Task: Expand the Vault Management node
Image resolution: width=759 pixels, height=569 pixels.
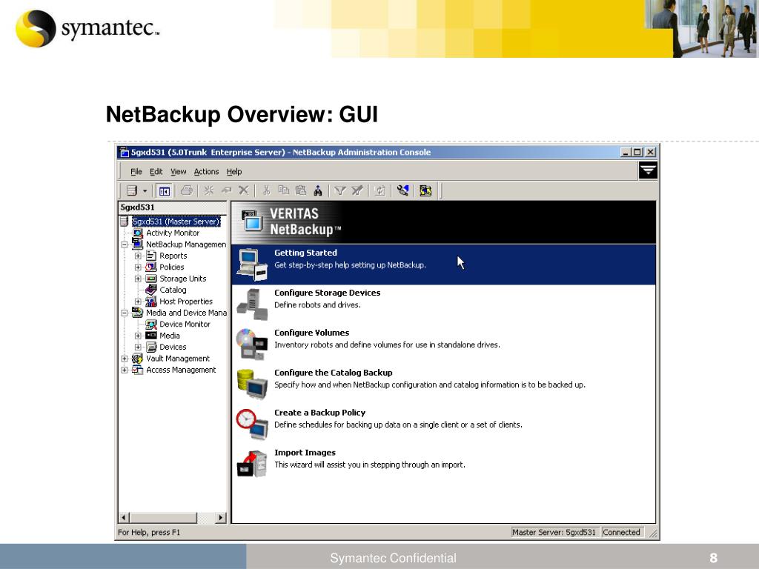Action: click(x=125, y=359)
